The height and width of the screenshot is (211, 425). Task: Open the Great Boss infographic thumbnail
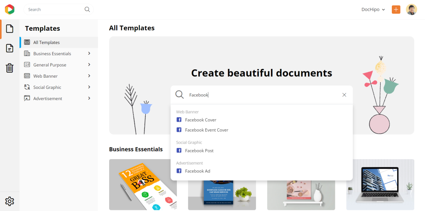click(x=143, y=185)
